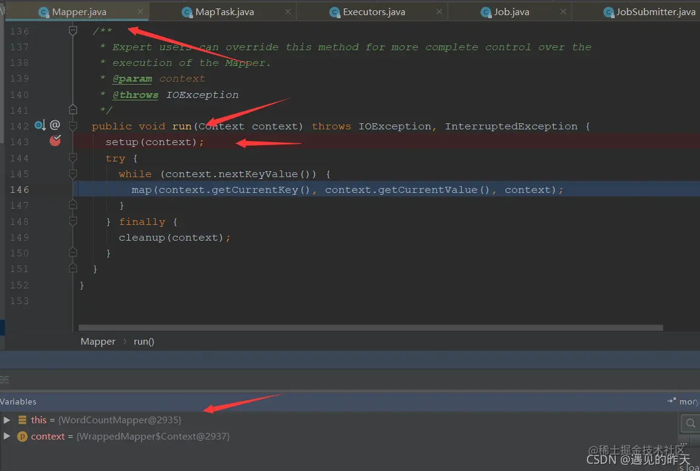Close the Executors.java tab
The height and width of the screenshot is (471, 700).
click(439, 11)
